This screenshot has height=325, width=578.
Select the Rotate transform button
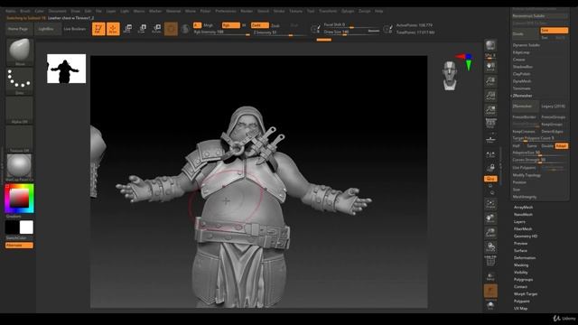[156, 29]
